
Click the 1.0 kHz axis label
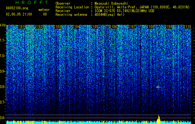coord(3,56)
